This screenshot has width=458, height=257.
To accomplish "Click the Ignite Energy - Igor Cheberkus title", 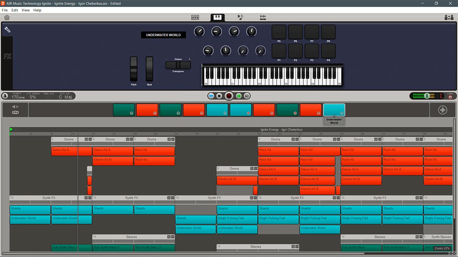I will 281,129.
